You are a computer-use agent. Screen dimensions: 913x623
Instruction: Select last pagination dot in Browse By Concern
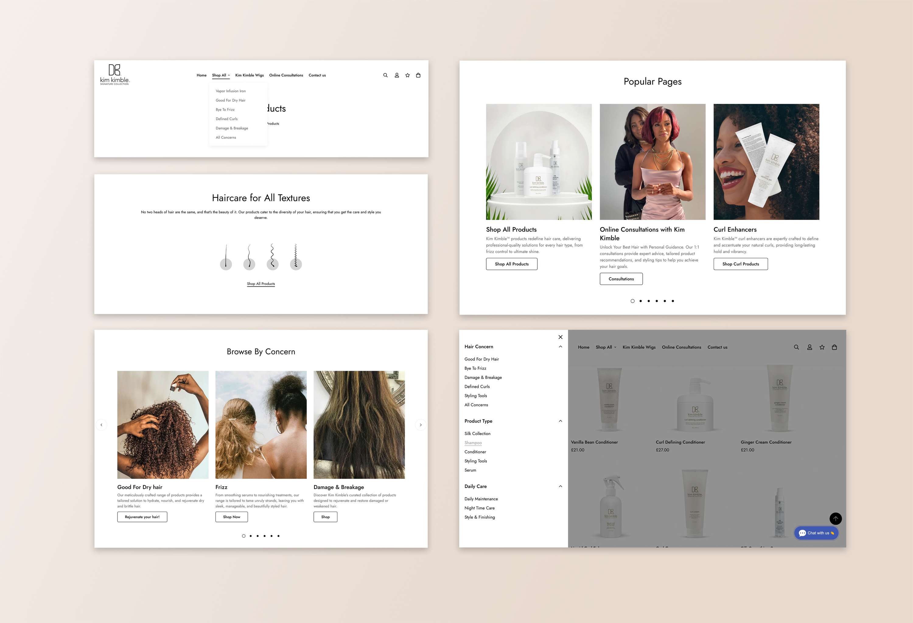(278, 536)
